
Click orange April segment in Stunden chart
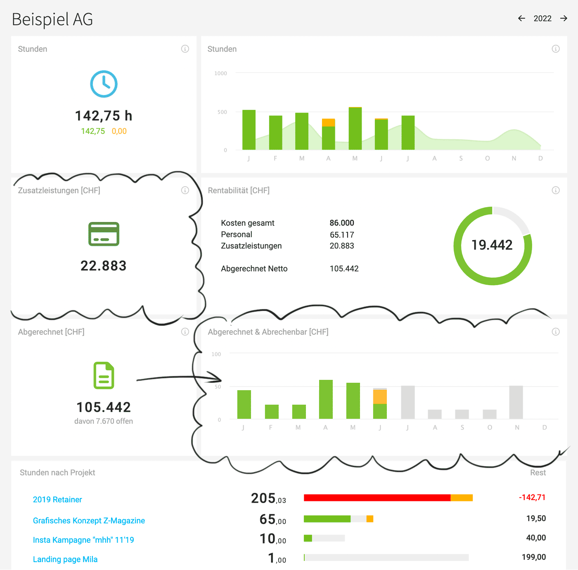(x=329, y=122)
